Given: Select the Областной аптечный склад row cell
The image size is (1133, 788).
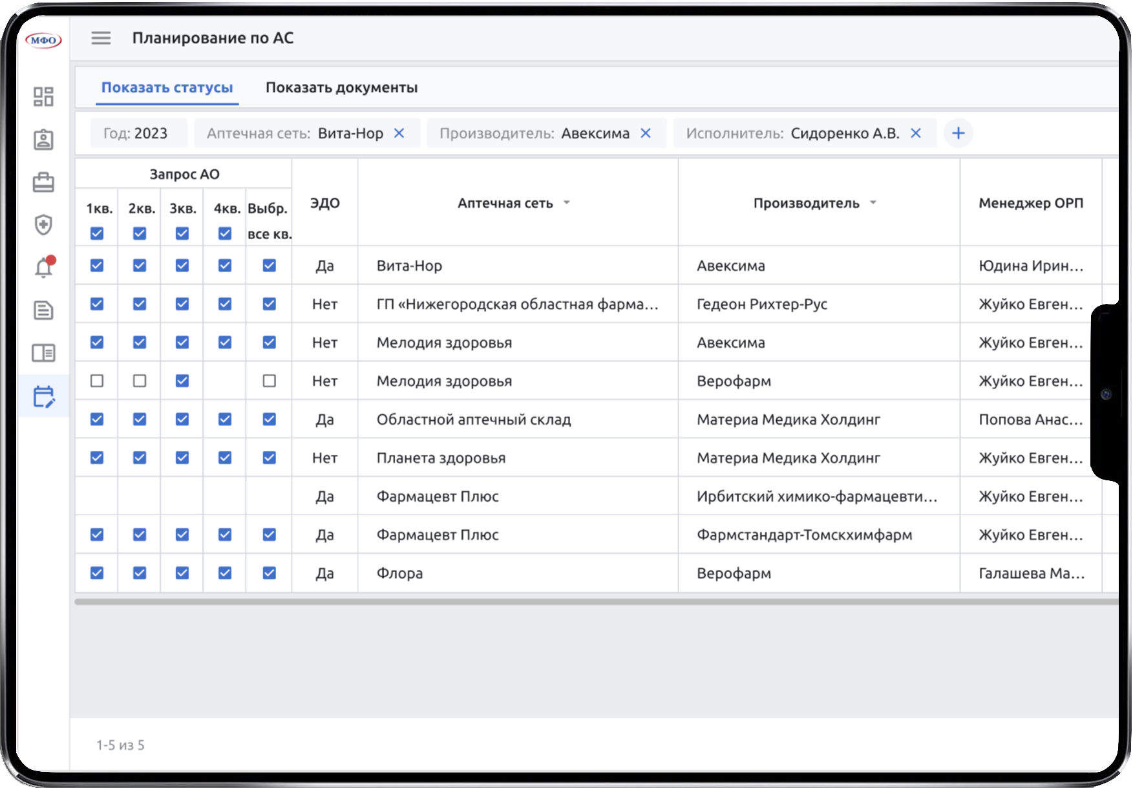Looking at the screenshot, I should pos(474,420).
